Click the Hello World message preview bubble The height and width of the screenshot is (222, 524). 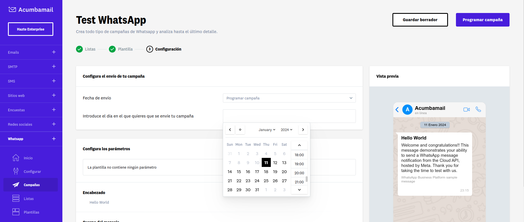point(435,164)
